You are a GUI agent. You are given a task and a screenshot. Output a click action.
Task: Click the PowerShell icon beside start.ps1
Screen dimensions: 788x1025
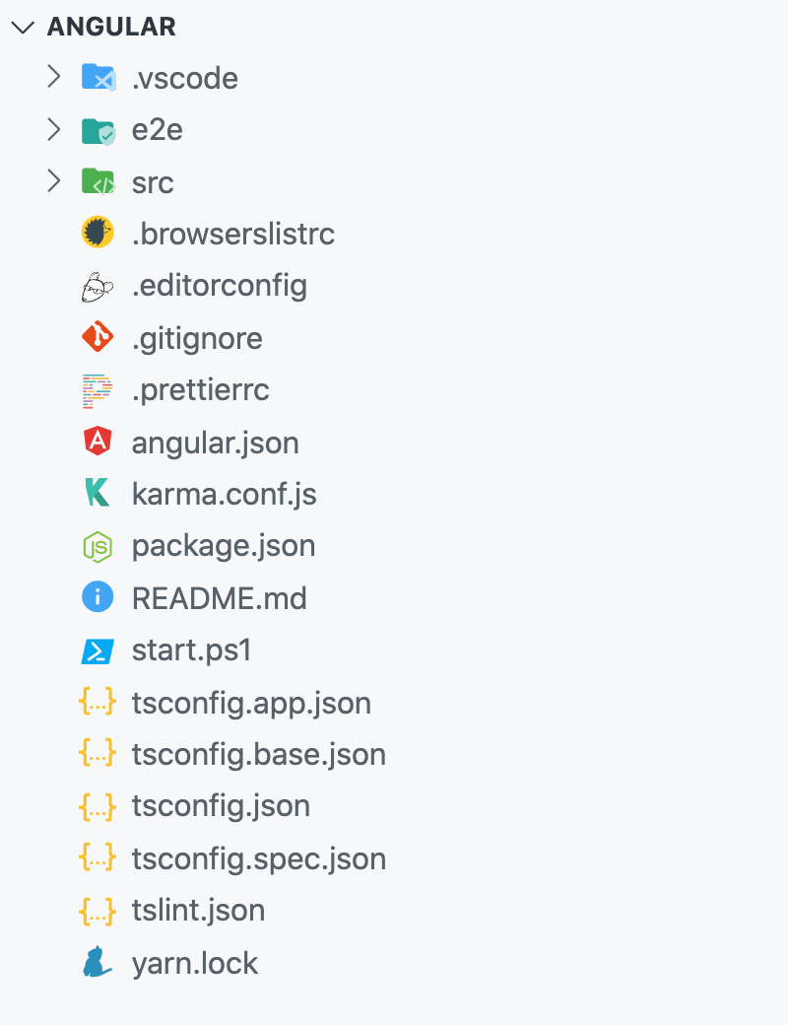pos(98,650)
